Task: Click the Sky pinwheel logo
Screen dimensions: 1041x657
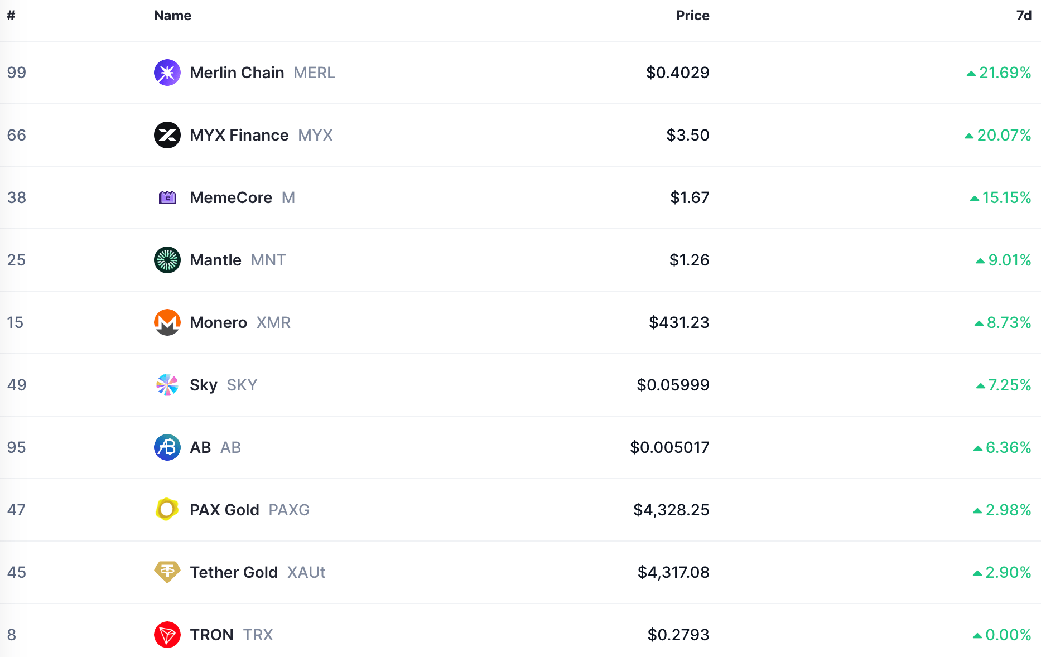Action: click(x=167, y=385)
